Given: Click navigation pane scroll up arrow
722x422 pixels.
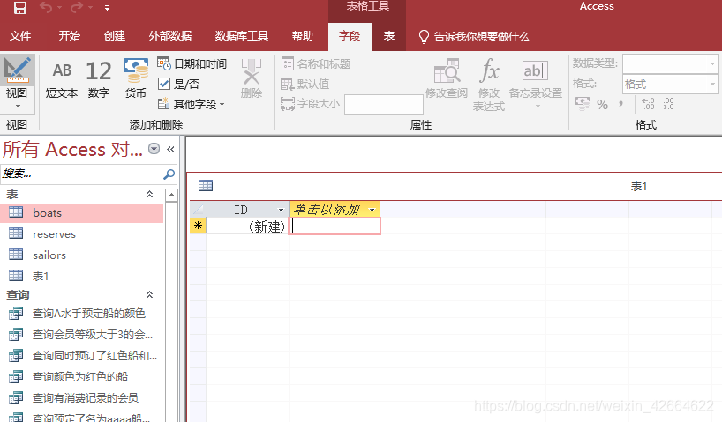Looking at the screenshot, I should coord(171,195).
